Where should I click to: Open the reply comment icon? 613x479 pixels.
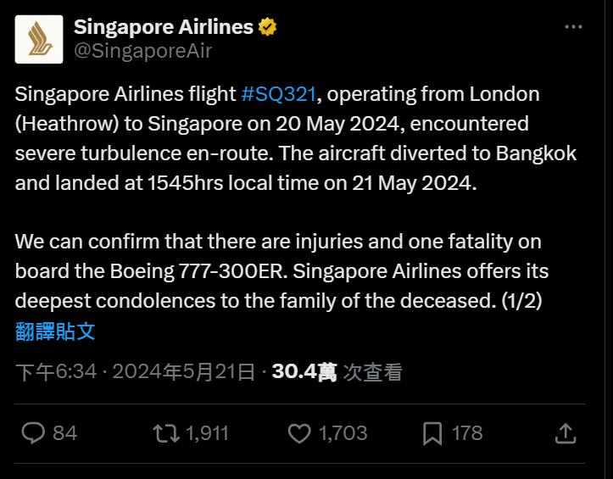point(33,433)
